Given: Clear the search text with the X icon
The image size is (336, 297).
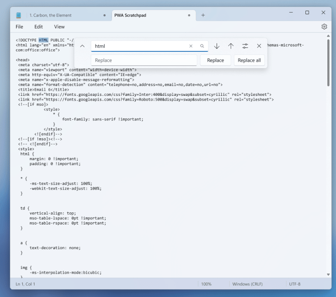Looking at the screenshot, I should coord(191,46).
